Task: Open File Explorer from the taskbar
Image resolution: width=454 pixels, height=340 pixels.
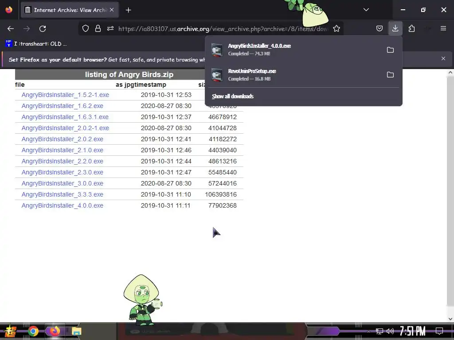Action: pos(76,331)
